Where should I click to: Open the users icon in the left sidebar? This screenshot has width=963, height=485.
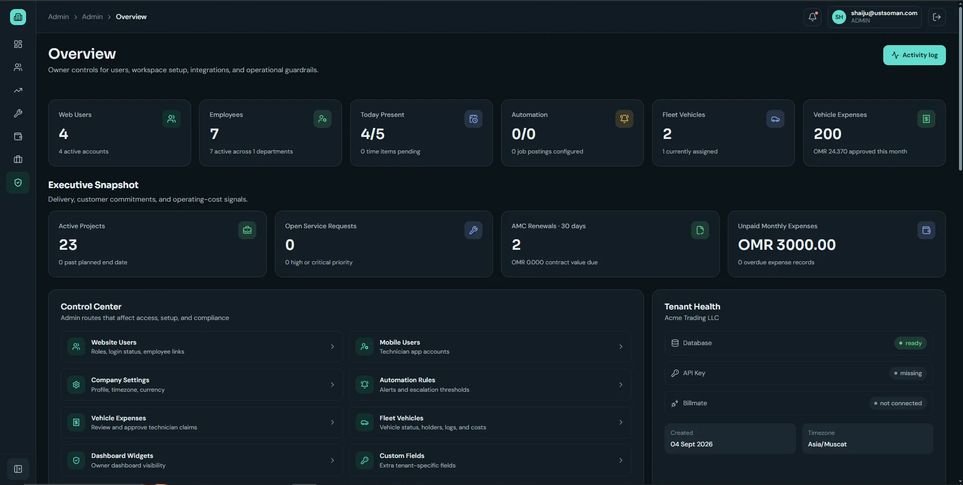click(18, 67)
